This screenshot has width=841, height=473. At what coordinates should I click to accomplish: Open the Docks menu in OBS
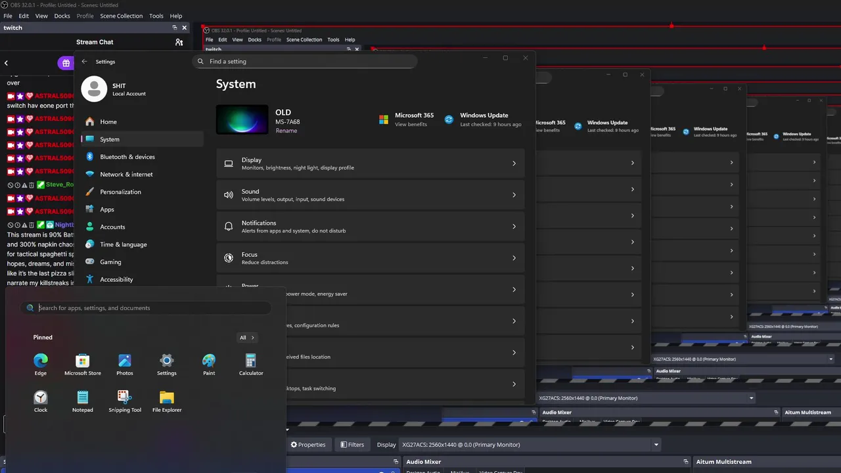click(x=62, y=16)
